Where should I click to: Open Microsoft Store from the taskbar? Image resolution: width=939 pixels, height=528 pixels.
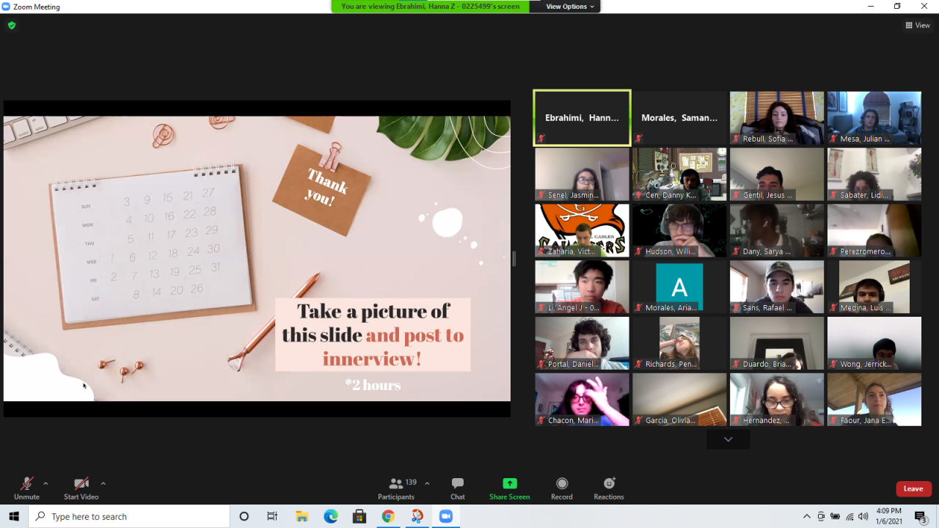point(359,516)
